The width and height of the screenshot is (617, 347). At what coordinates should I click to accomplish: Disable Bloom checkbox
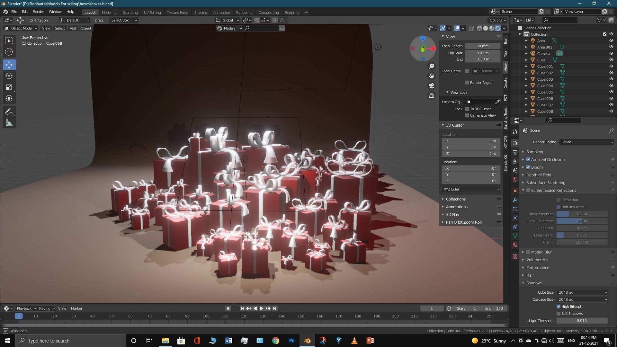click(x=528, y=167)
